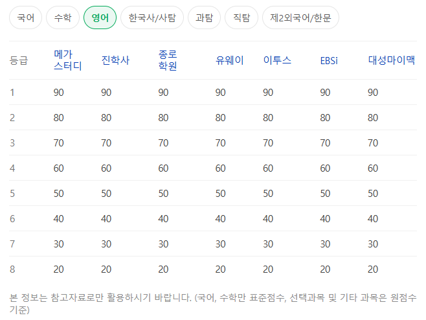
Task: Select the 수학 subject tab
Action: [63, 17]
